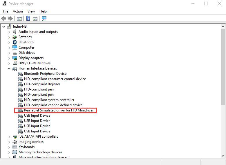The image size is (226, 165).
Task: Open the blue Help question mark icon
Action: tap(28, 18)
